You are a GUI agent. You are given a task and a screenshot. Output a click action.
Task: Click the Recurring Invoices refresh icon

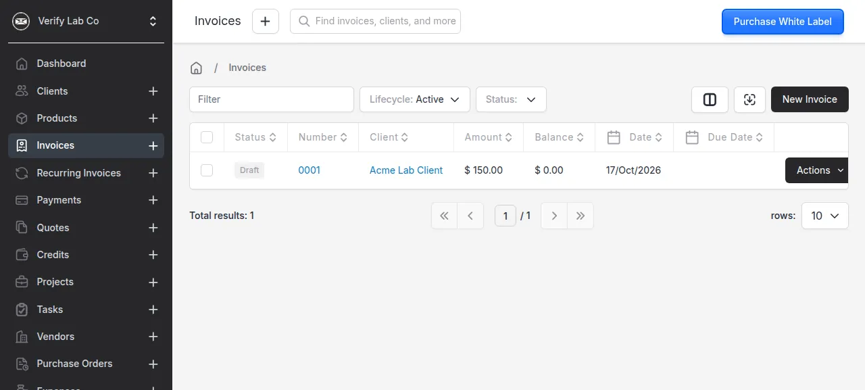tap(22, 173)
